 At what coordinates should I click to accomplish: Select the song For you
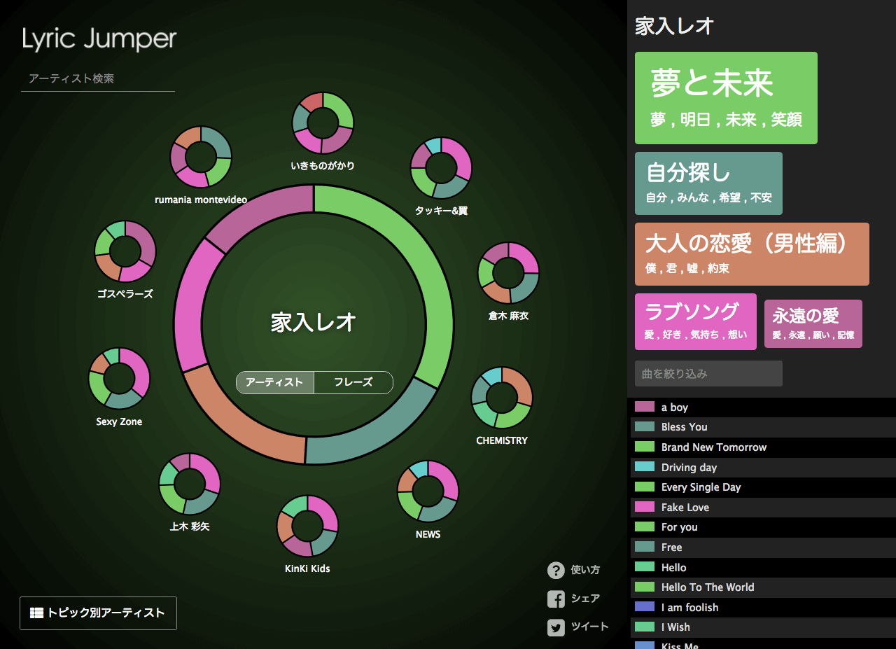762,527
